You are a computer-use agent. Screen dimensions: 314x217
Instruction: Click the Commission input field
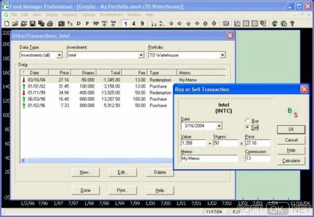click(x=258, y=158)
